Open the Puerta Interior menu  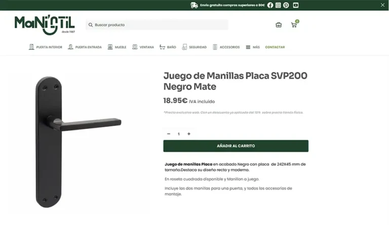[x=46, y=47]
